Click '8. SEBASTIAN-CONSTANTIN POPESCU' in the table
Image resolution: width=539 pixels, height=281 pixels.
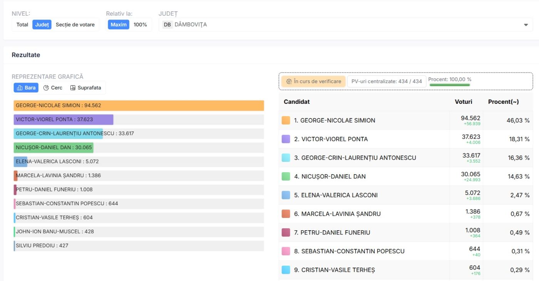pos(349,251)
